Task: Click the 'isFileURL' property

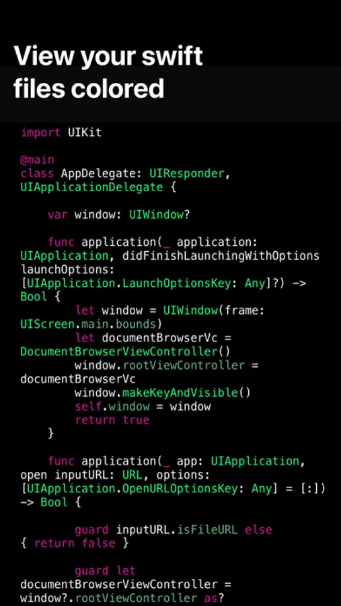Action: (x=207, y=529)
